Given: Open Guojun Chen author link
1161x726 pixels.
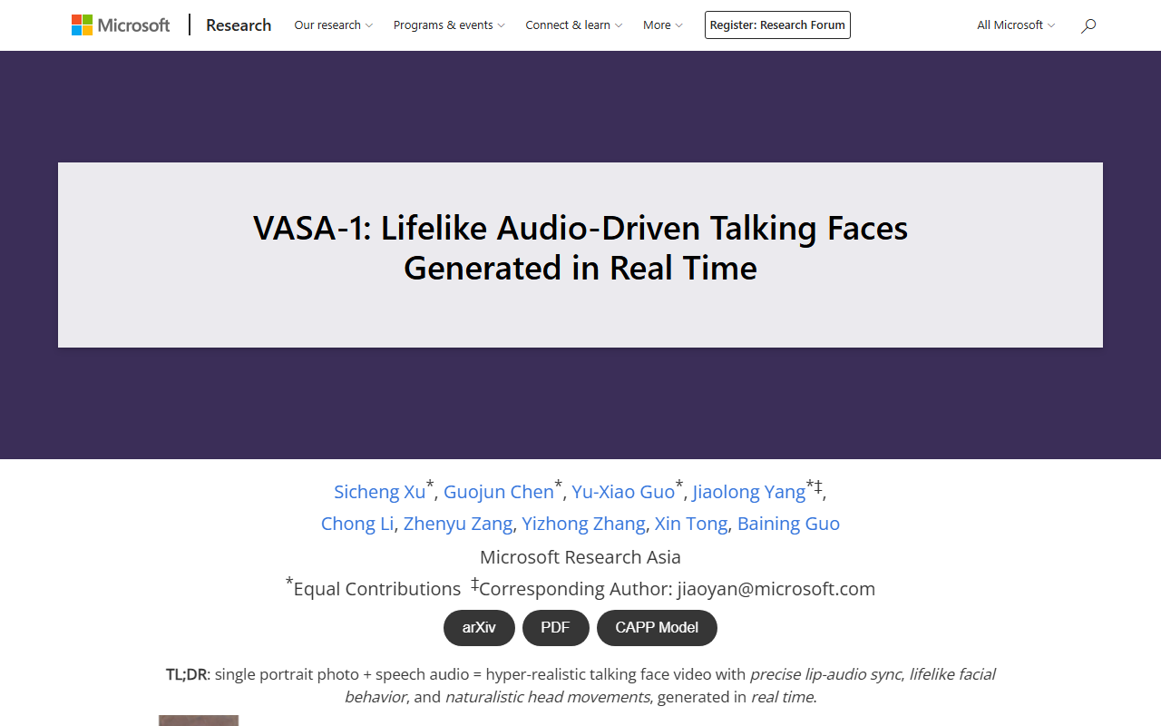Looking at the screenshot, I should click(498, 492).
